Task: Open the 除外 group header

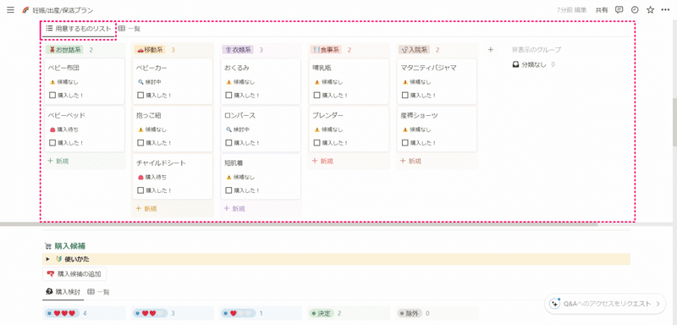Action: 409,313
